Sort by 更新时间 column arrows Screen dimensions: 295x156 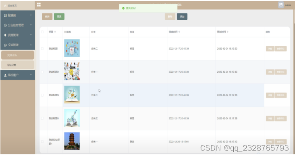tap(227, 32)
